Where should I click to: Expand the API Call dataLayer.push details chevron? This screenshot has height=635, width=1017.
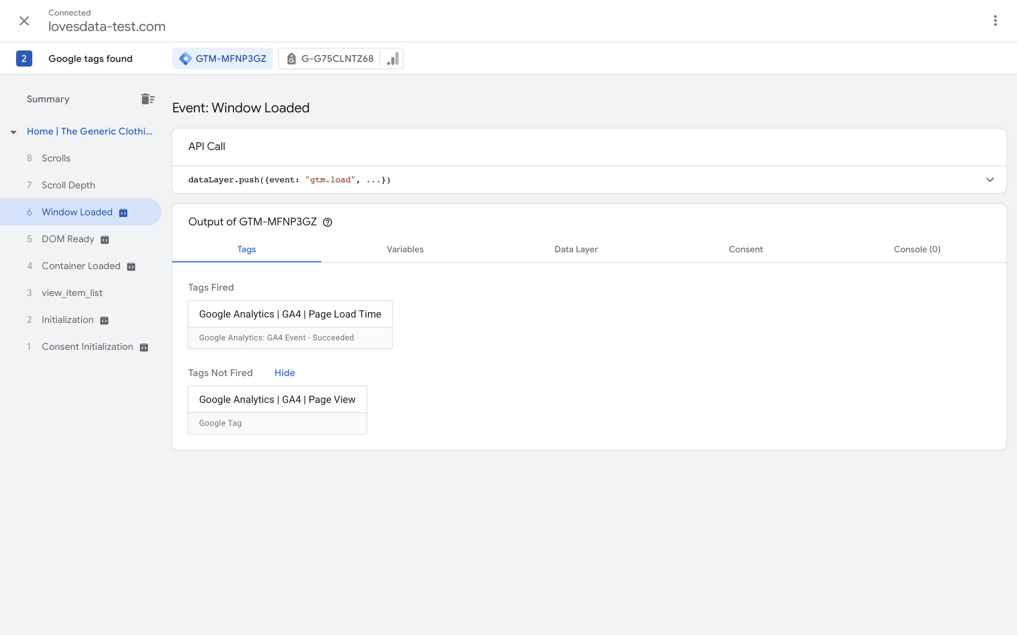[990, 180]
